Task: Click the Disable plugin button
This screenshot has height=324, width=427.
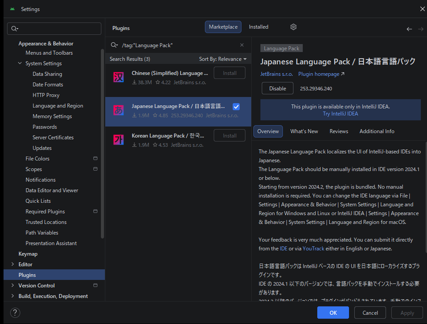Action: coord(278,88)
